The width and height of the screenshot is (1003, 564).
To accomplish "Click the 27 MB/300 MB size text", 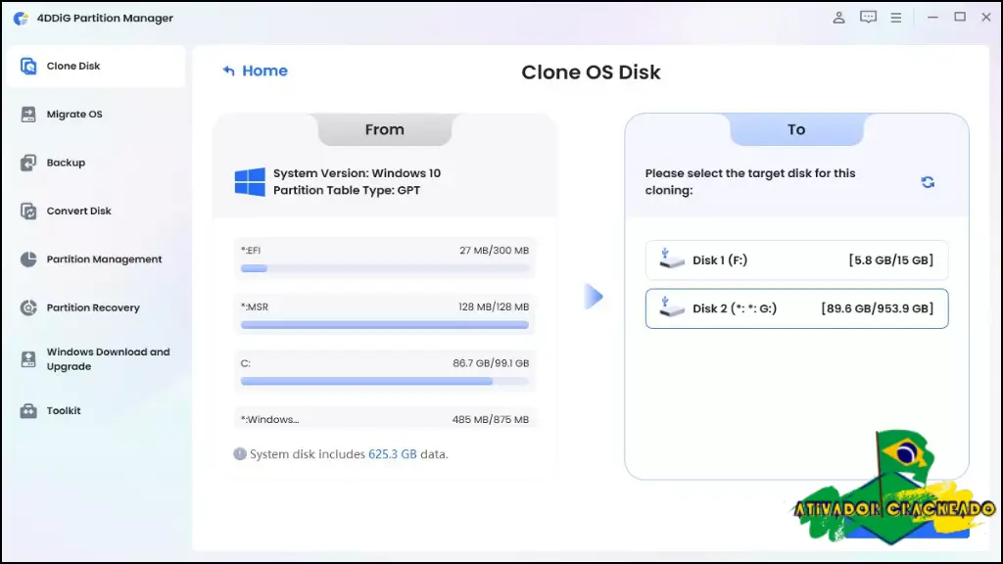I will click(494, 251).
